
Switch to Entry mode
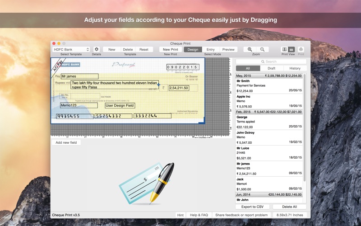(x=210, y=49)
